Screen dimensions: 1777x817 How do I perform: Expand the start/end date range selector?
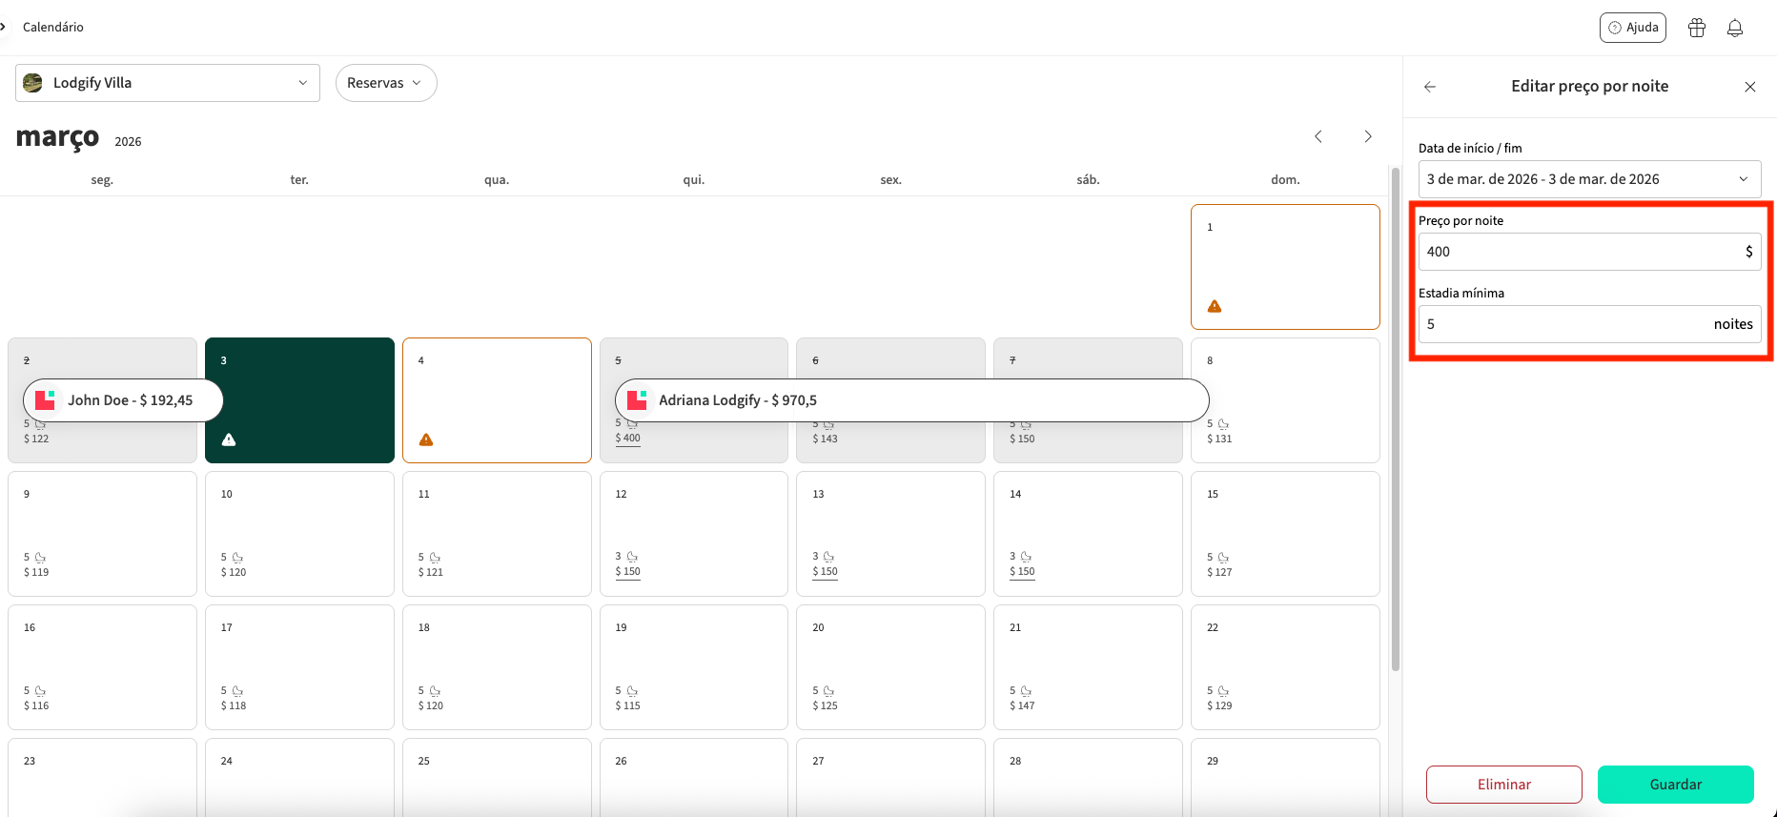point(1589,179)
